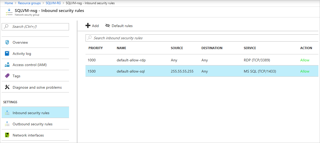Toggle Default rules visibility eye icon
The height and width of the screenshot is (143, 320).
point(107,26)
